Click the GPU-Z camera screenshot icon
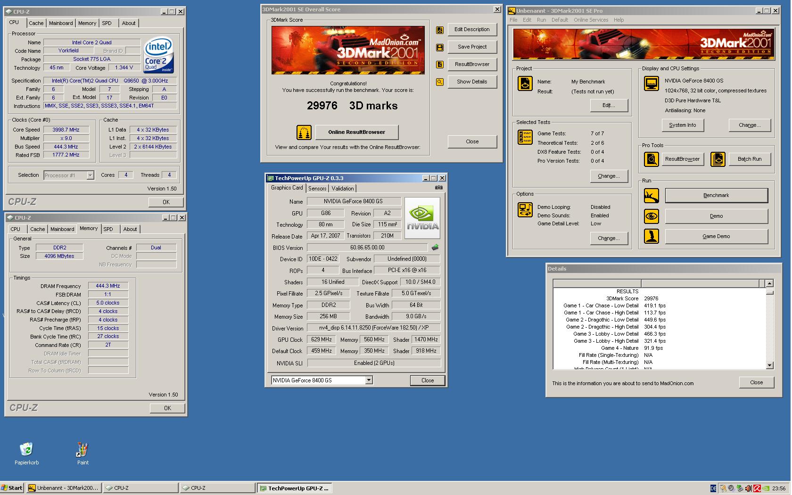The image size is (792, 495). pyautogui.click(x=439, y=188)
